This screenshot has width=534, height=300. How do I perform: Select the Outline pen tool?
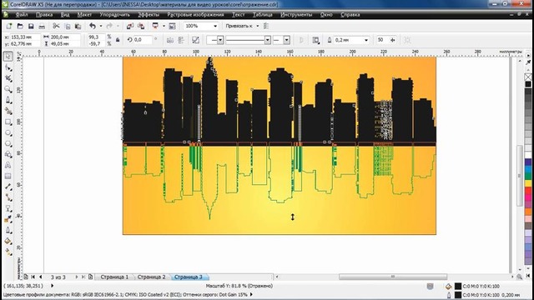[8, 230]
